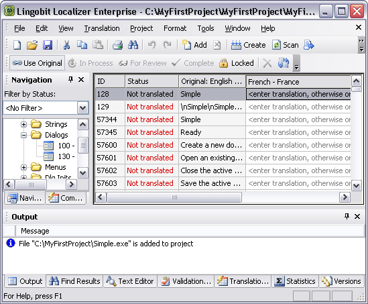368x304 pixels.
Task: Toggle the Locked status button
Action: (237, 63)
